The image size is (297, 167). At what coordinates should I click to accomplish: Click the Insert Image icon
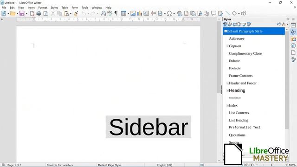pos(133,13)
